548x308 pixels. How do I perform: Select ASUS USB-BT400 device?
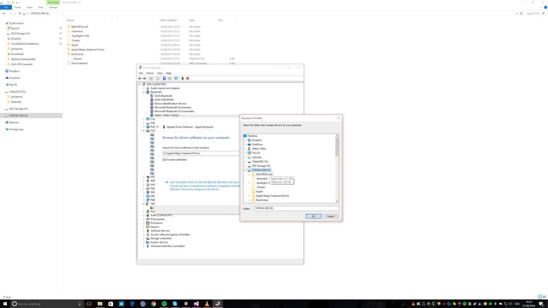pyautogui.click(x=164, y=100)
